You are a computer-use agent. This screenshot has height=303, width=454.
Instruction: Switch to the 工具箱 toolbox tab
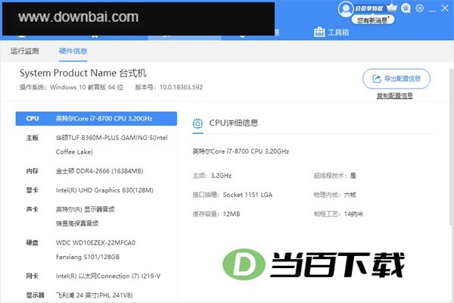[331, 32]
